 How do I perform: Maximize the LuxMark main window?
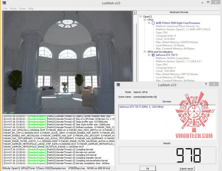click(208, 2)
